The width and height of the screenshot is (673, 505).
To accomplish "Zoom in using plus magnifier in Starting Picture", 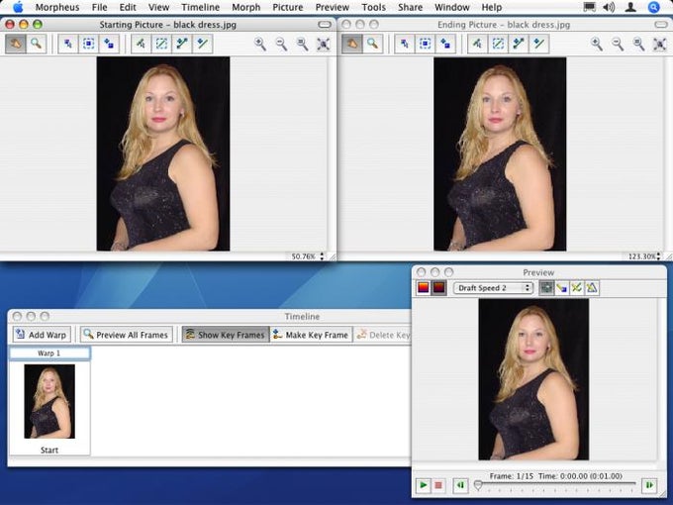I will (260, 44).
